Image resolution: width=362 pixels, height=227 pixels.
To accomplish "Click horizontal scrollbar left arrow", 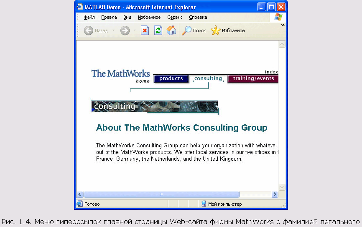I will [80, 194].
